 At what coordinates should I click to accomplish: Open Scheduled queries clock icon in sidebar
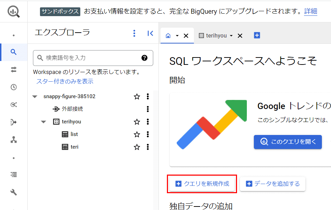14,87
